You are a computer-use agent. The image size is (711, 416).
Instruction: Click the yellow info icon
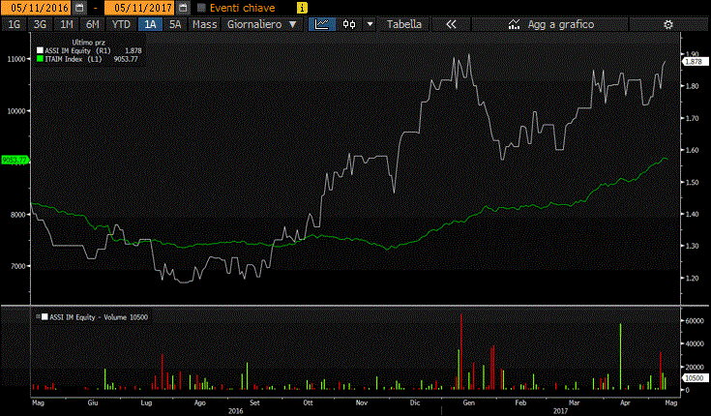(x=303, y=7)
